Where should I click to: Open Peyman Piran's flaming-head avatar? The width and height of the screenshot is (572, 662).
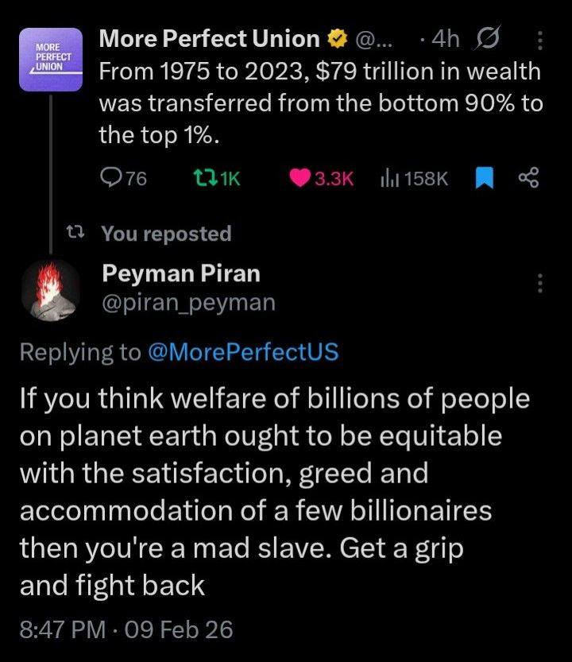tap(50, 290)
